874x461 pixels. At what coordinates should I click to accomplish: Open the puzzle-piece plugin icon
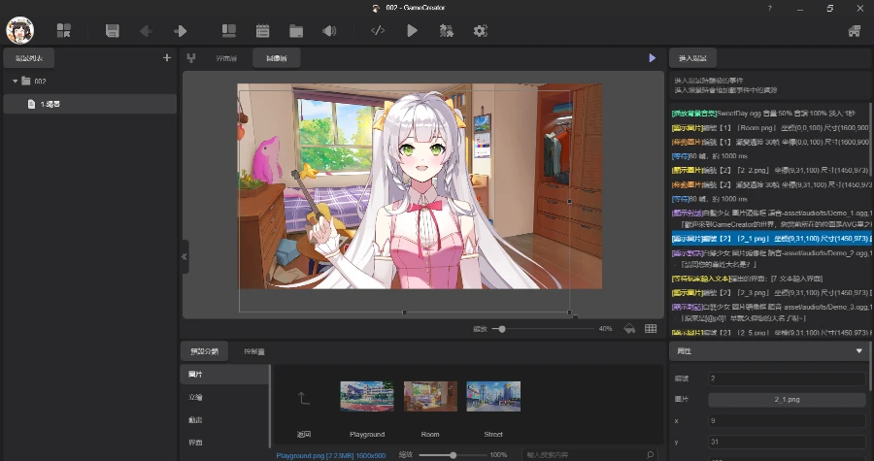coord(446,31)
